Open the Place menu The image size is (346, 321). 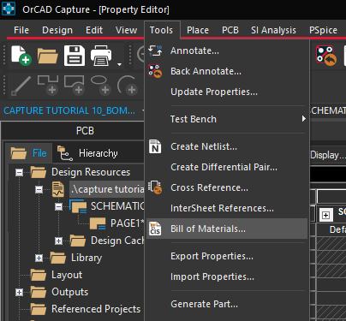[198, 30]
